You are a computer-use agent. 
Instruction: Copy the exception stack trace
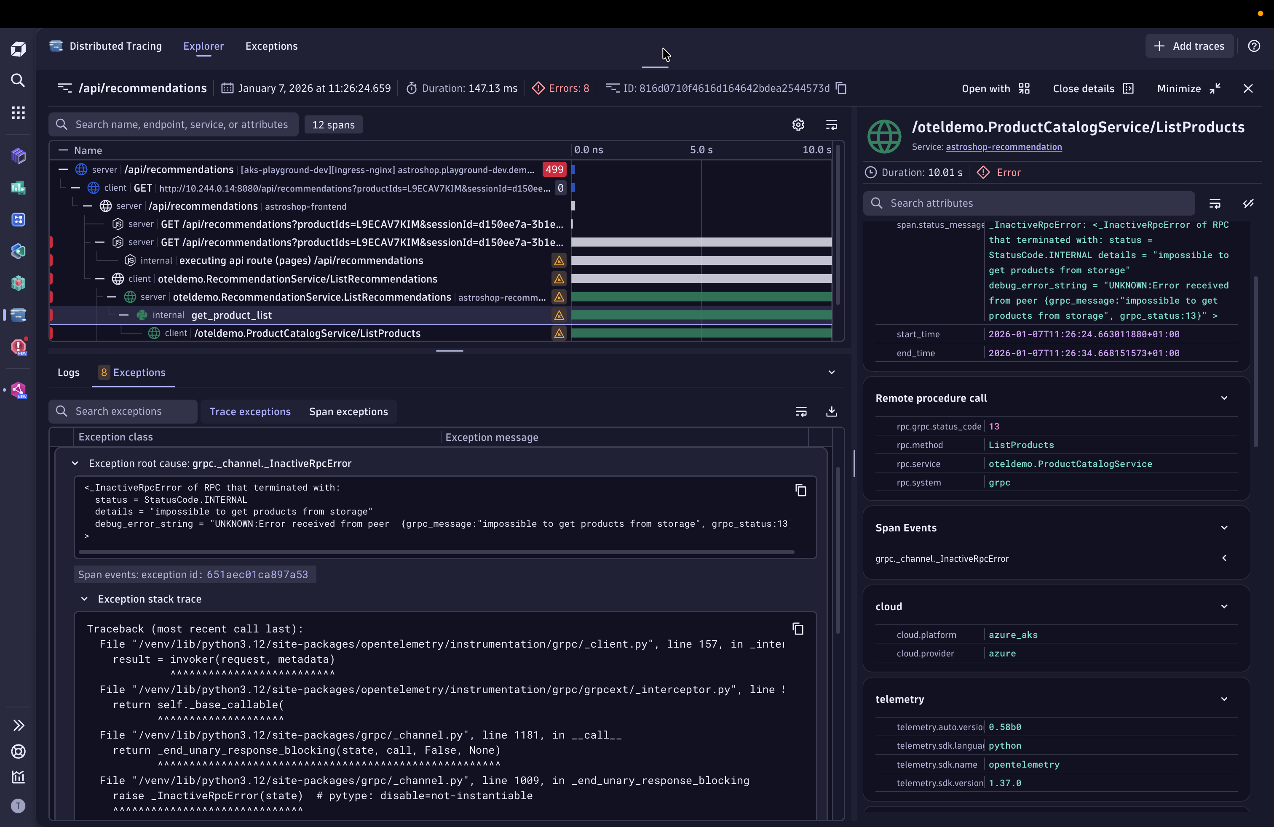798,629
